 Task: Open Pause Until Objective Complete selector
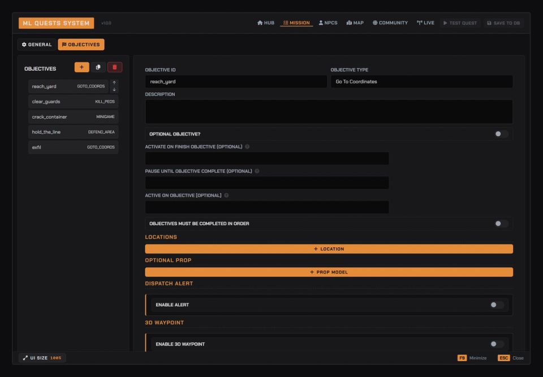[267, 183]
